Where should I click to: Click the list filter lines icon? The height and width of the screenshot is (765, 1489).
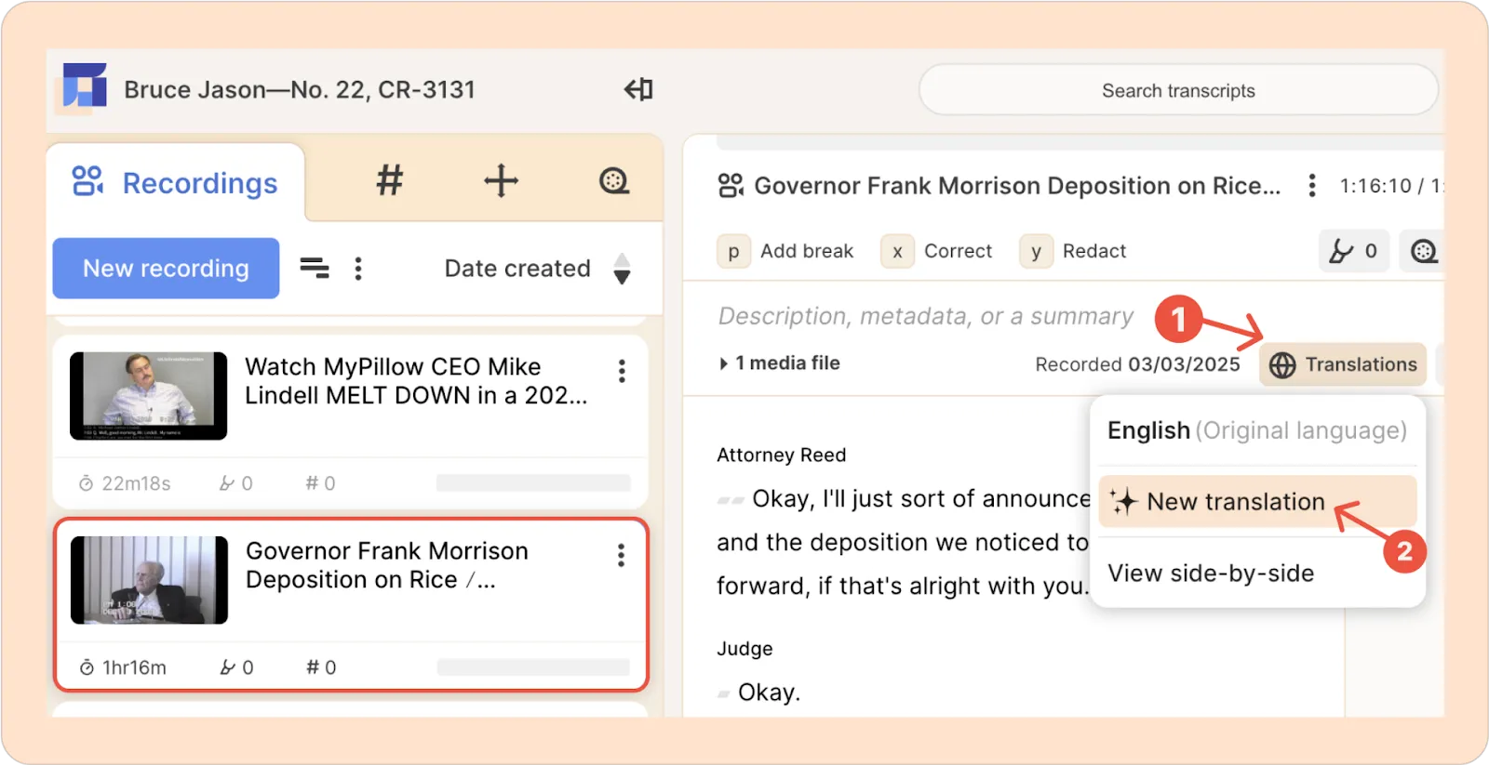click(x=314, y=269)
